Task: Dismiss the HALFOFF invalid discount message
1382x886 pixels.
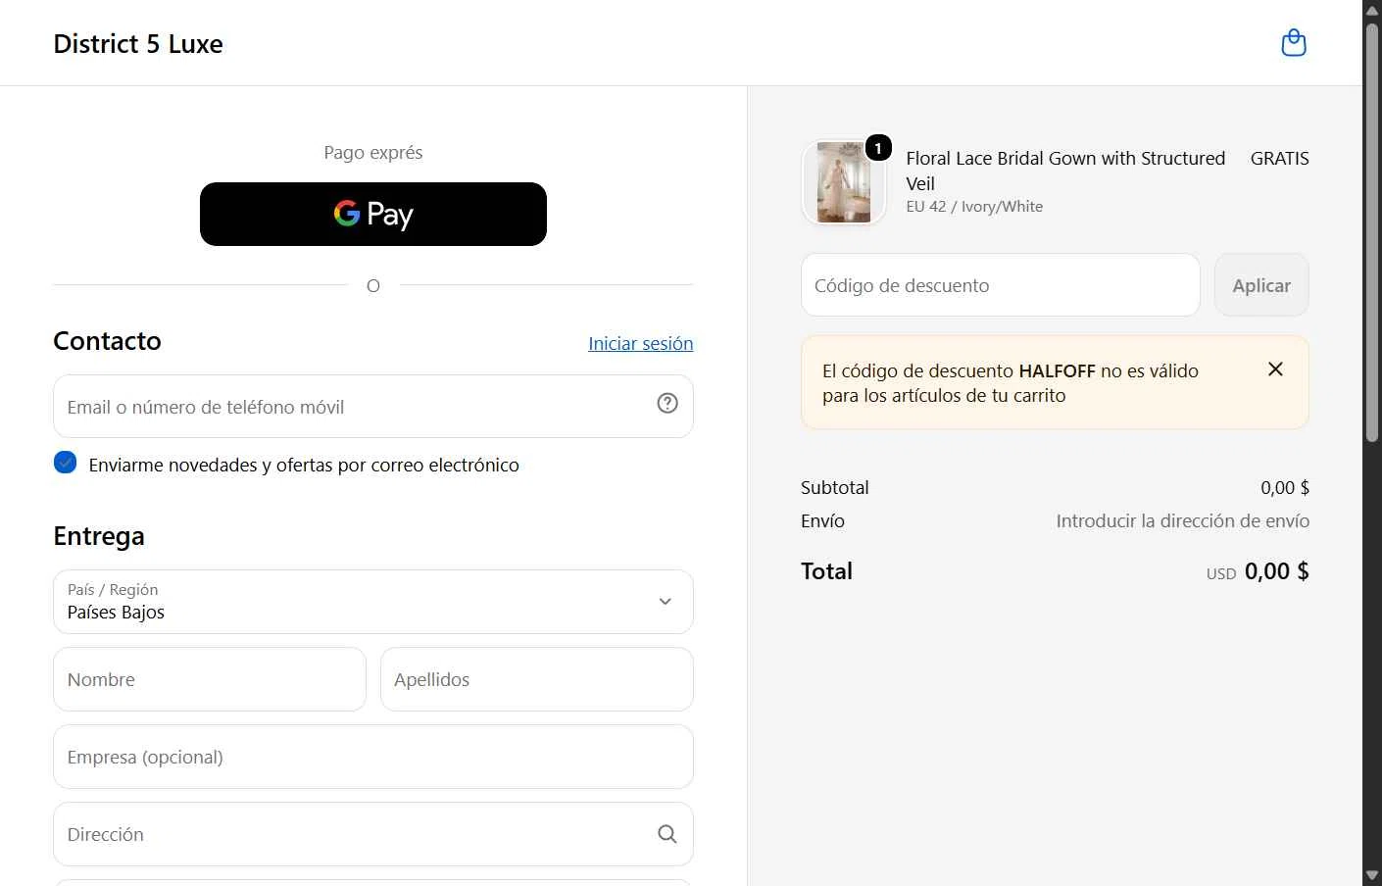Action: click(x=1275, y=369)
